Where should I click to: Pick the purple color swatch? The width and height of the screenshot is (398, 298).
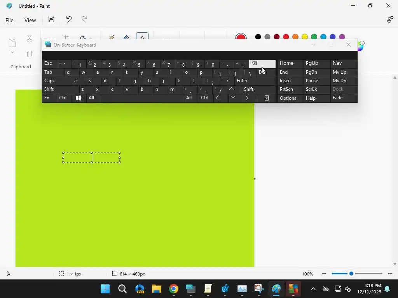coord(342,37)
